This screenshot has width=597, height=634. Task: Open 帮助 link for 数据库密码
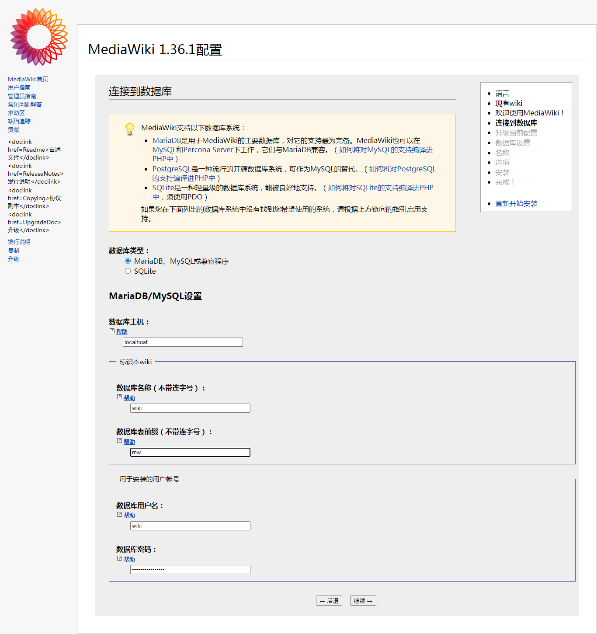129,559
